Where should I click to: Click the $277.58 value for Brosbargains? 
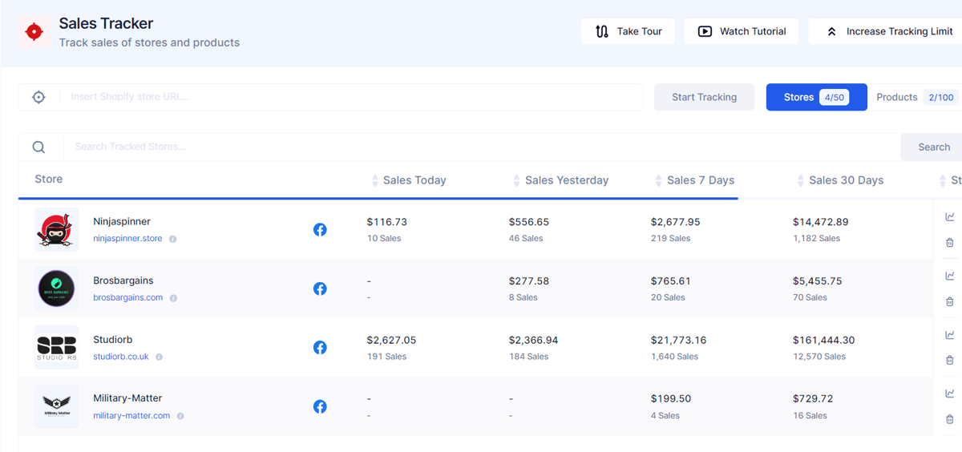529,281
